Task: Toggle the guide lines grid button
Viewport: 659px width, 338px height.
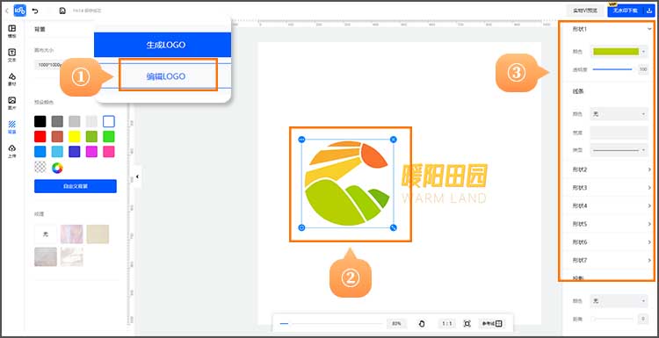Action: pyautogui.click(x=492, y=323)
